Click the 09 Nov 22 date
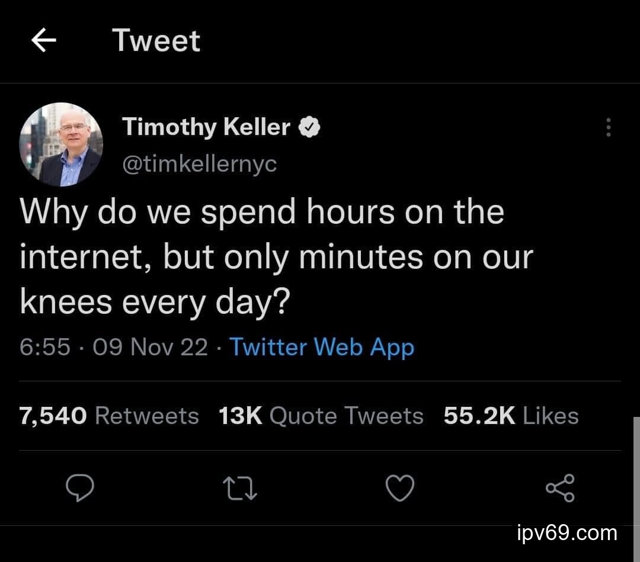This screenshot has width=640, height=562. coord(151,347)
